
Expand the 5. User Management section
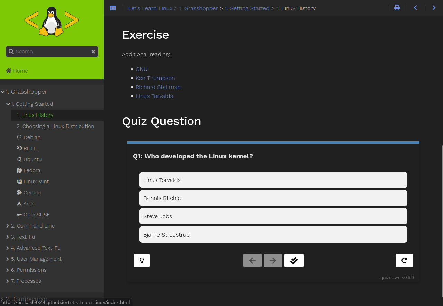36,259
